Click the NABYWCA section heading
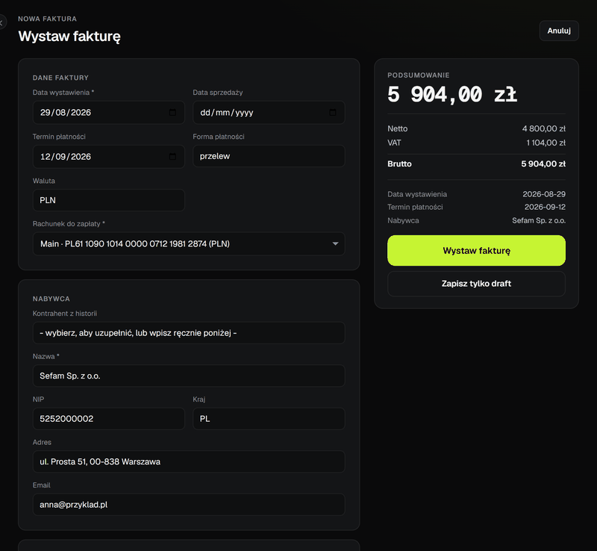 pos(51,299)
